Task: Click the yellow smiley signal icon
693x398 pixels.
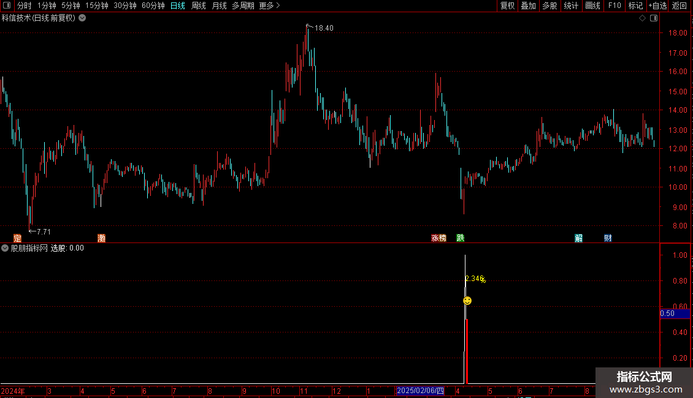Action: pos(467,301)
